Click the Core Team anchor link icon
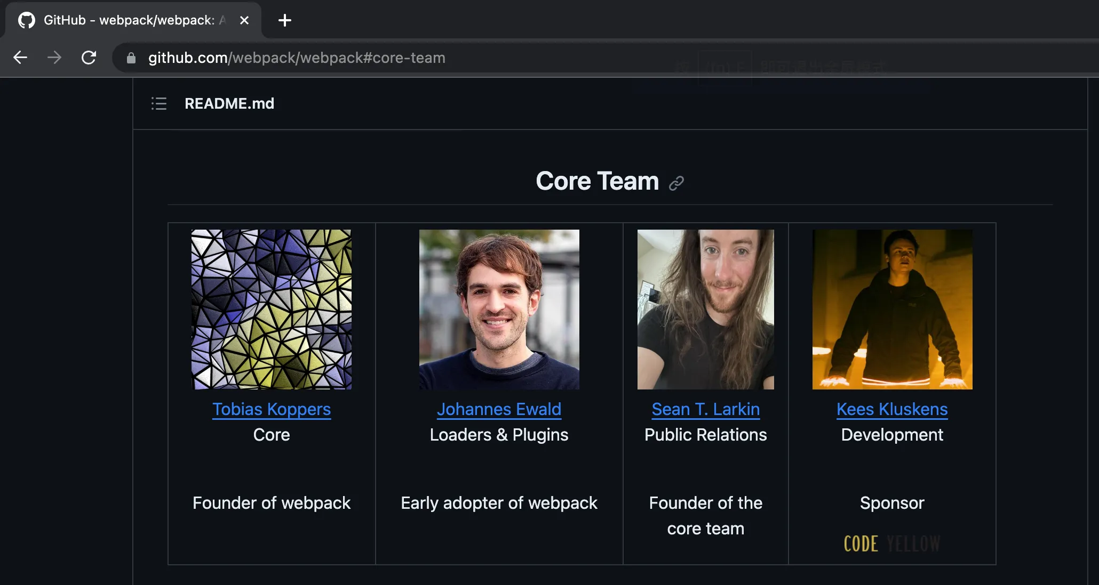 [x=676, y=183]
